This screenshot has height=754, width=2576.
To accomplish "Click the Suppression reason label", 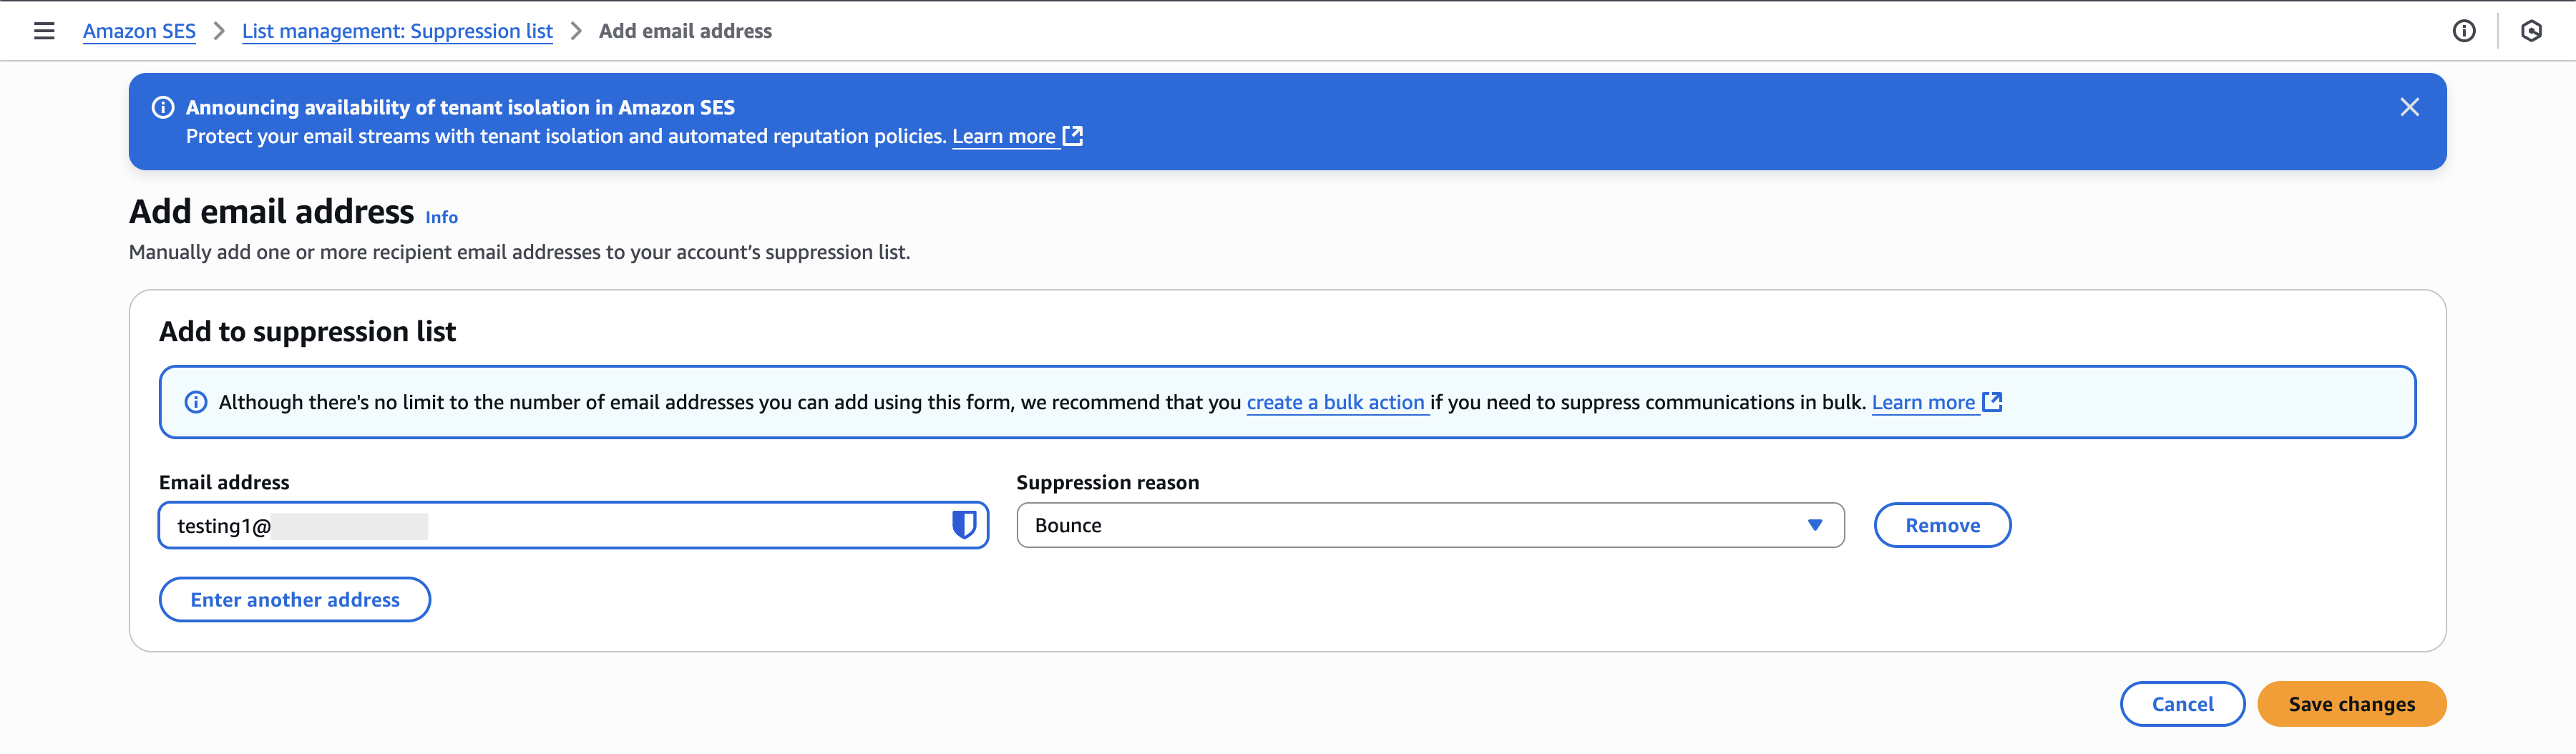I will 1107,482.
